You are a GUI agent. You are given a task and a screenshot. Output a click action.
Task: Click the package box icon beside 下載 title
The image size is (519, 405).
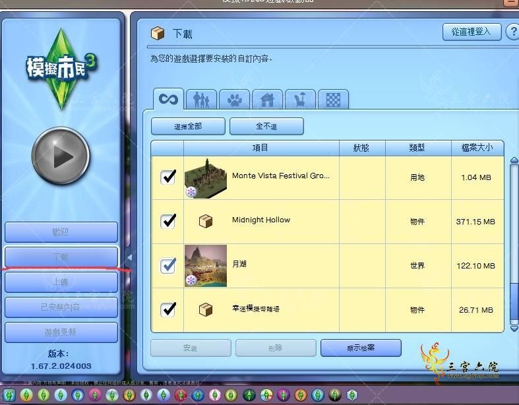tap(158, 33)
